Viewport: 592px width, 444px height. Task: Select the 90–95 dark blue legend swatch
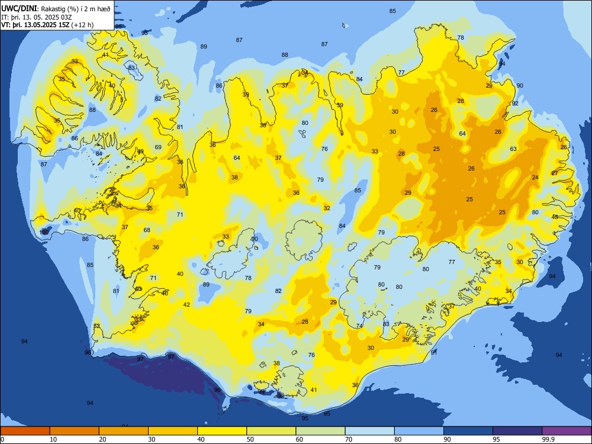pyautogui.click(x=468, y=431)
